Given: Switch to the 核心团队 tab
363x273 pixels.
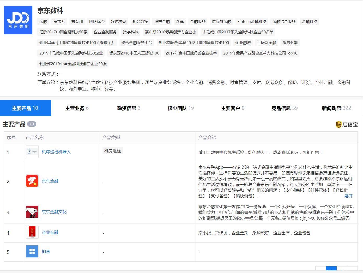Looking at the screenshot, I should 181,108.
